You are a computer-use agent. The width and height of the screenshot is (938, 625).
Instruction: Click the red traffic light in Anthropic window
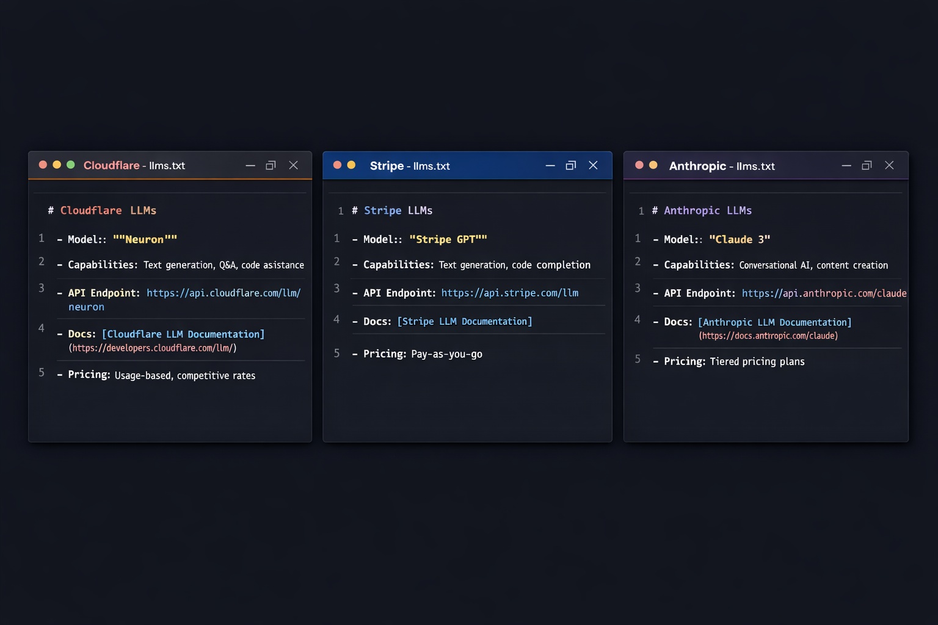point(639,165)
